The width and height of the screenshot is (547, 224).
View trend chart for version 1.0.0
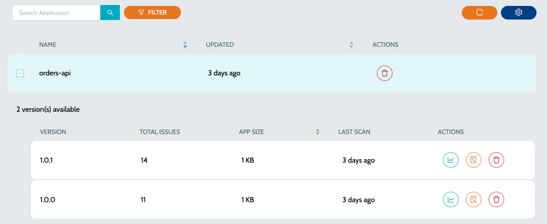point(451,199)
